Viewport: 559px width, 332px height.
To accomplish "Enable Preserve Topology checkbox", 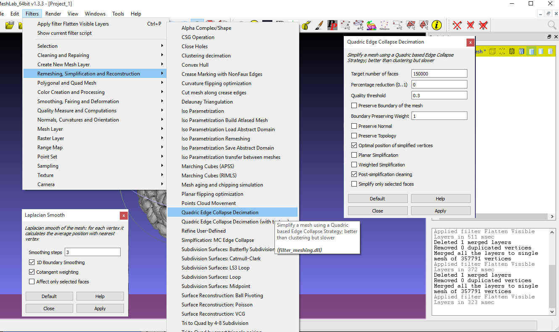I will coord(354,136).
